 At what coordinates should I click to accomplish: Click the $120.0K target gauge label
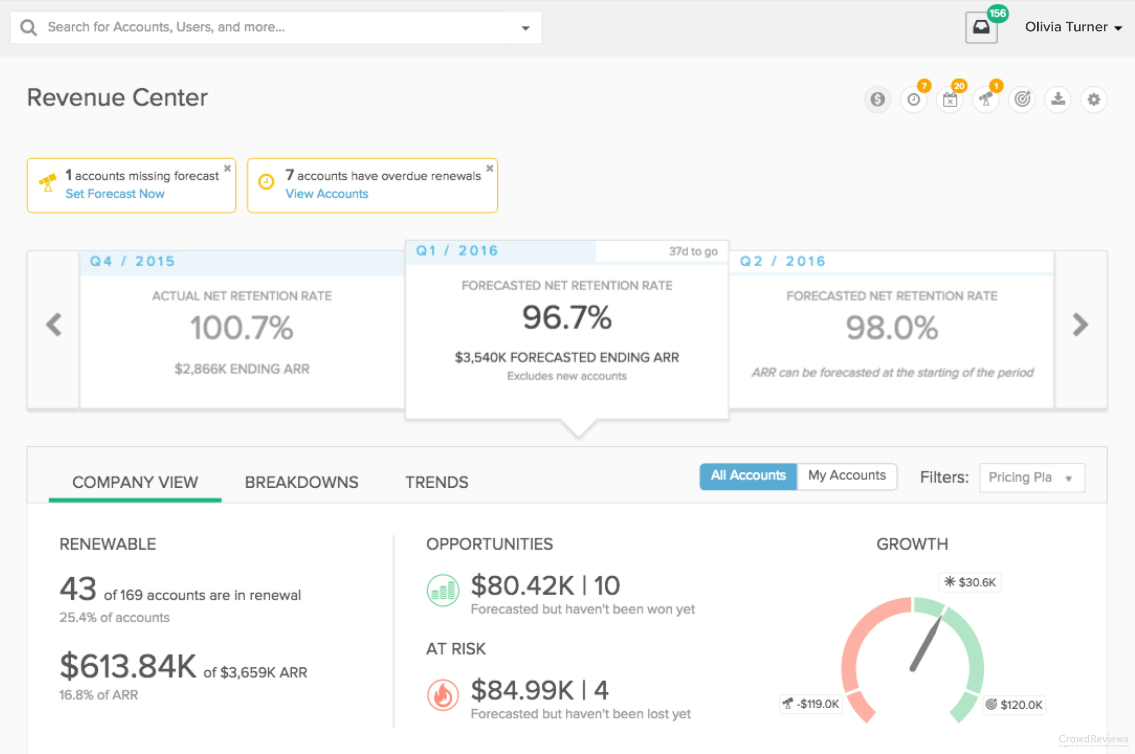tap(1014, 704)
